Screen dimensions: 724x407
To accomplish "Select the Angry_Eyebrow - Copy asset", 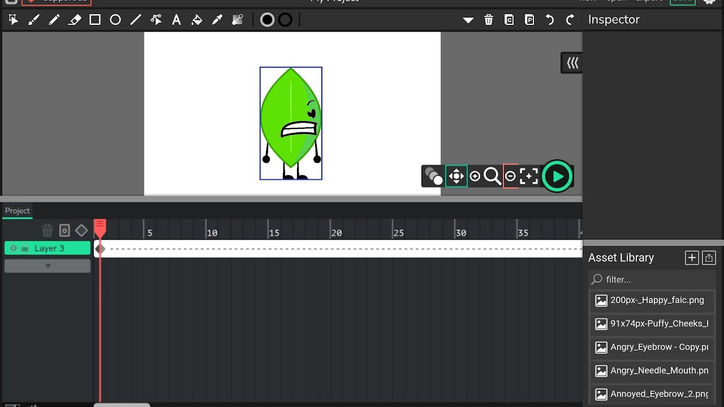I will click(x=652, y=347).
